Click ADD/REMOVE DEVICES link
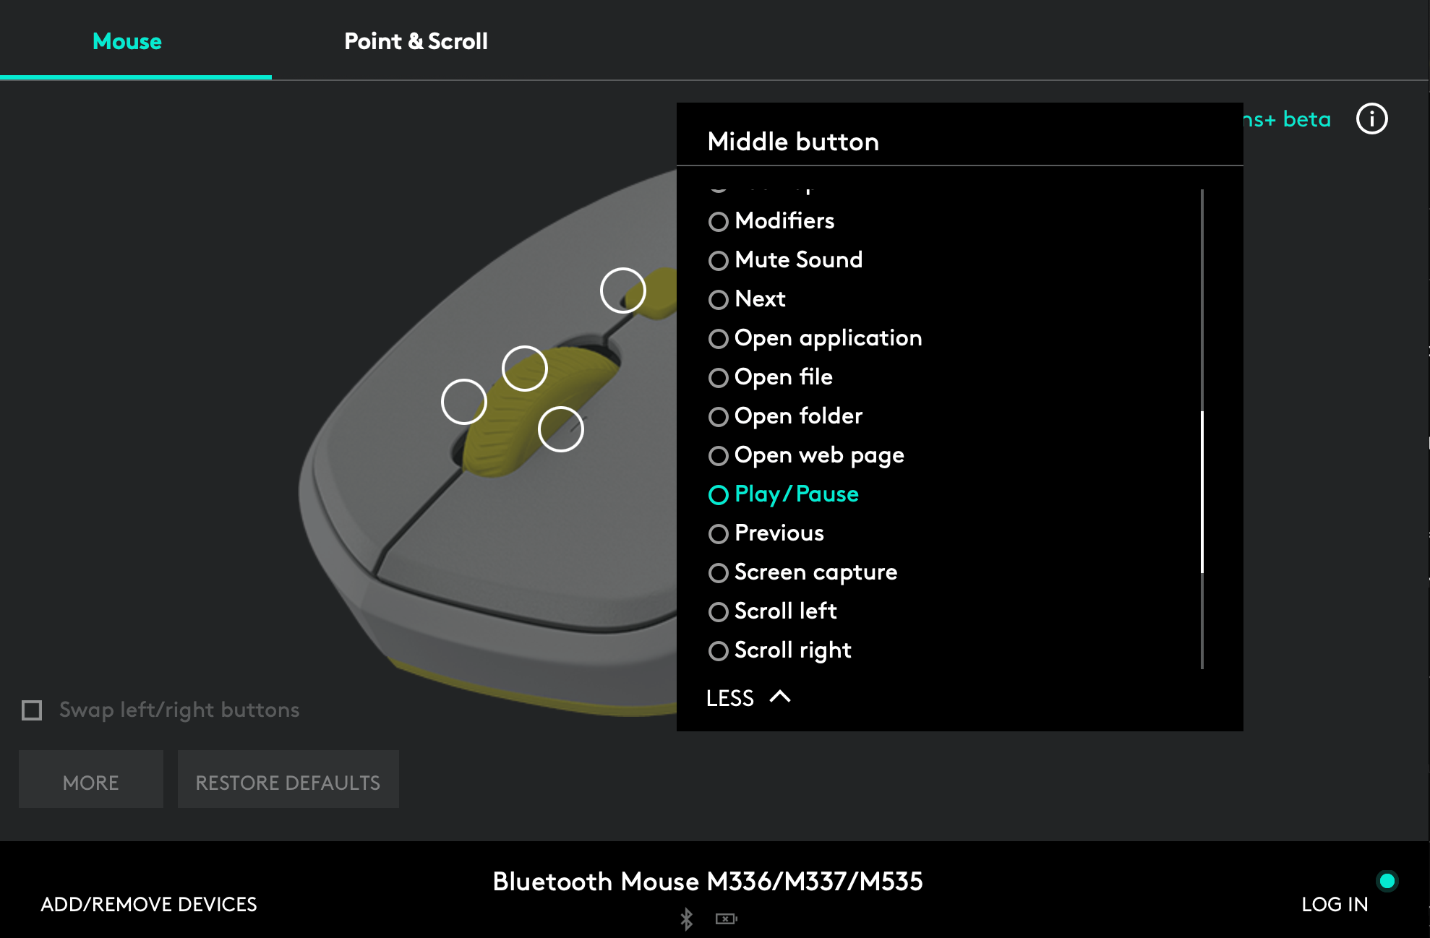Viewport: 1430px width, 938px height. tap(149, 904)
